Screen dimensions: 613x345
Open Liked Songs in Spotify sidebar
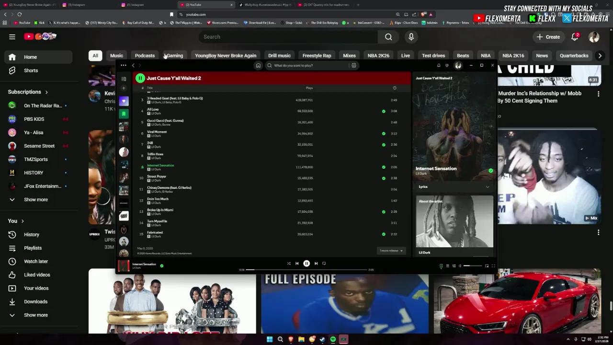pyautogui.click(x=124, y=101)
